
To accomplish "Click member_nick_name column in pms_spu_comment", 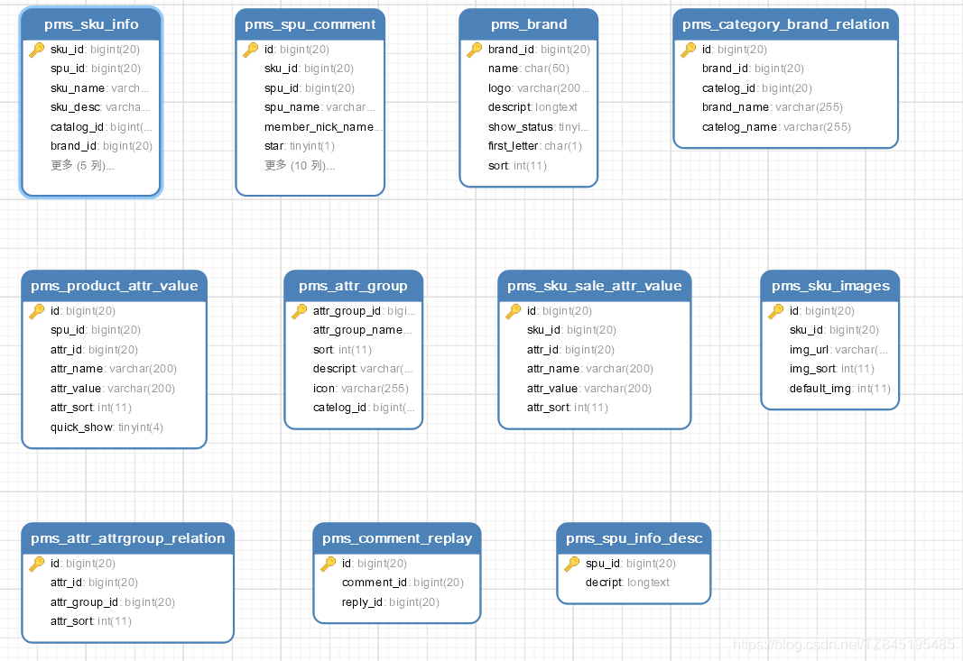I will point(323,127).
